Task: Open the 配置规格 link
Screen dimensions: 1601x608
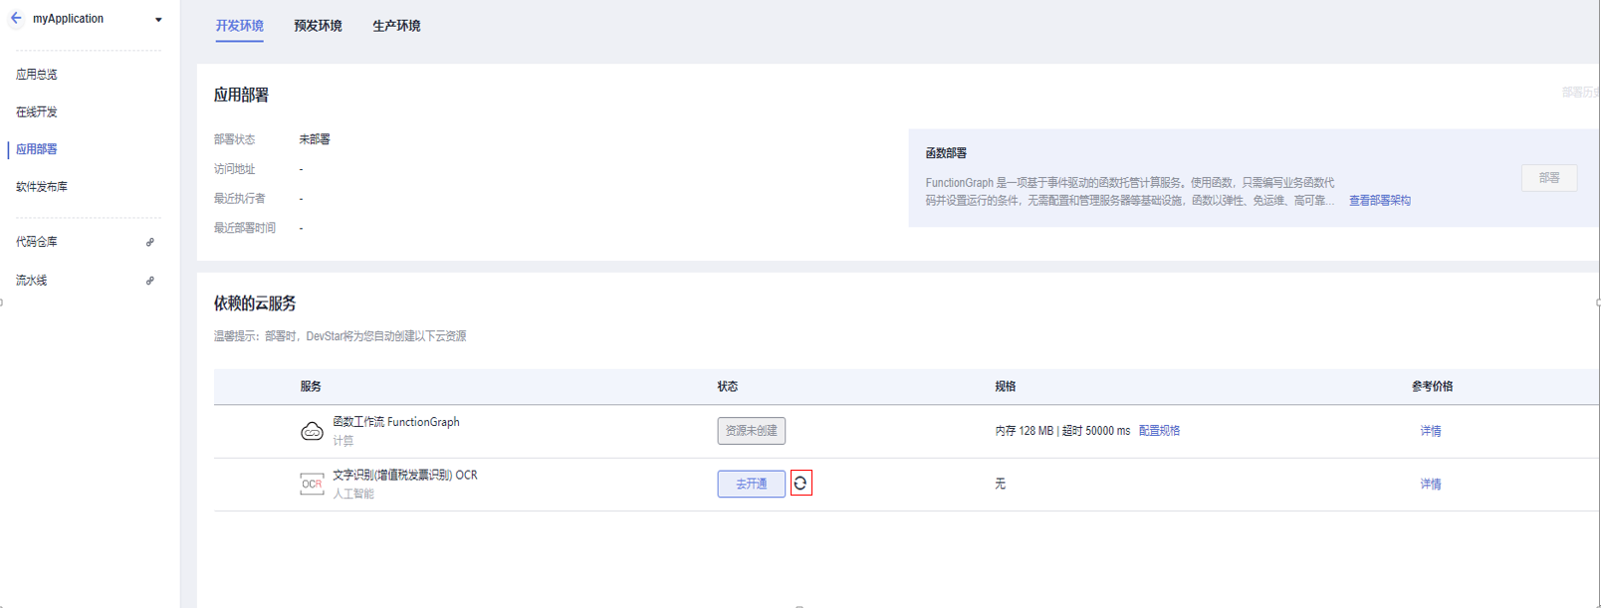Action: click(x=1159, y=431)
